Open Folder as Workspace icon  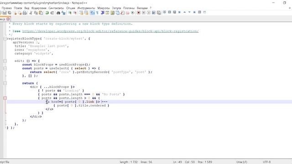[x=127, y=13]
